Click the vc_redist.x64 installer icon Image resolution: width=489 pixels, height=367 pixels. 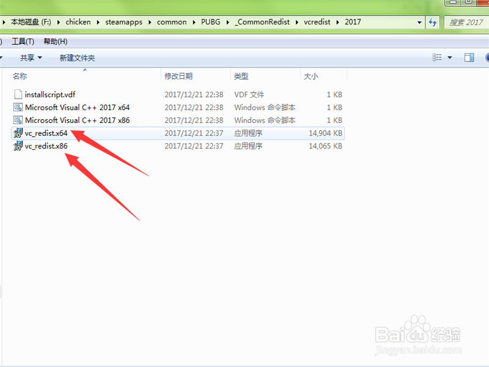[x=18, y=133]
